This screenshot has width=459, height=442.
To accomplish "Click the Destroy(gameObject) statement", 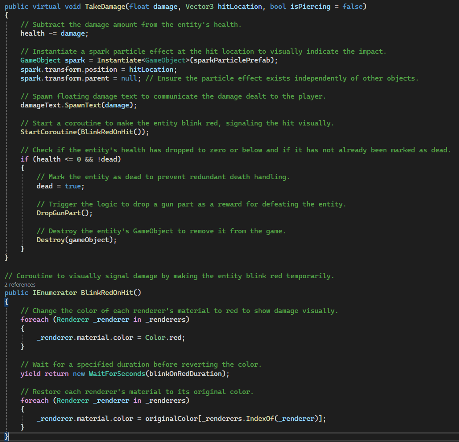I will (x=76, y=240).
